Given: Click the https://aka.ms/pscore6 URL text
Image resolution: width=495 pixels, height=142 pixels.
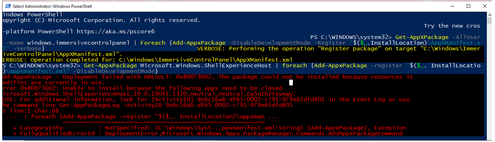Looking at the screenshot, I should pos(115,32).
